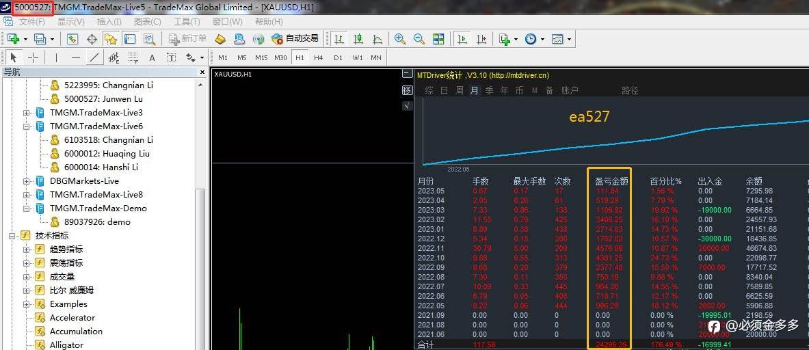Select the Text Label tool
This screenshot has height=350, width=809.
click(171, 57)
